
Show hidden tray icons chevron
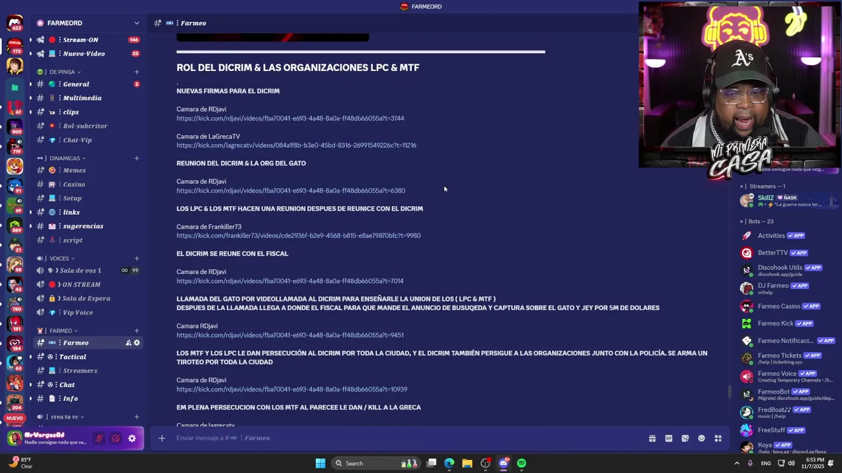737,463
